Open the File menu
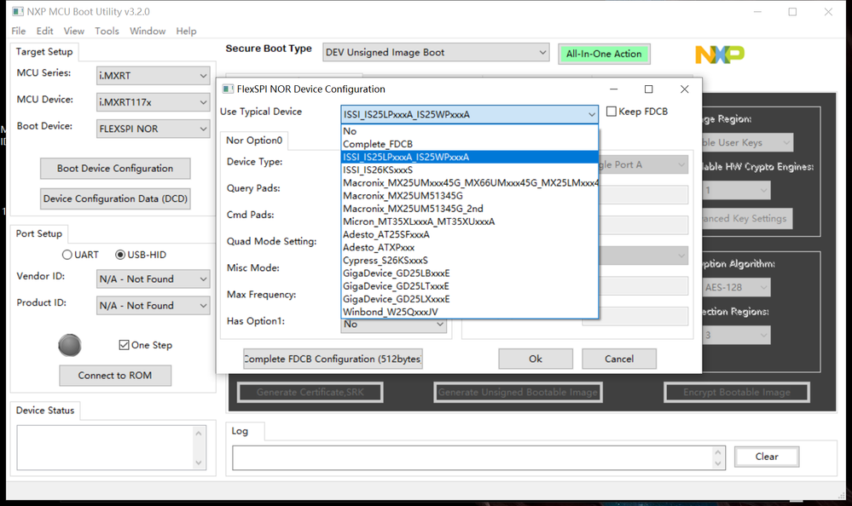The height and width of the screenshot is (506, 852). (x=19, y=31)
